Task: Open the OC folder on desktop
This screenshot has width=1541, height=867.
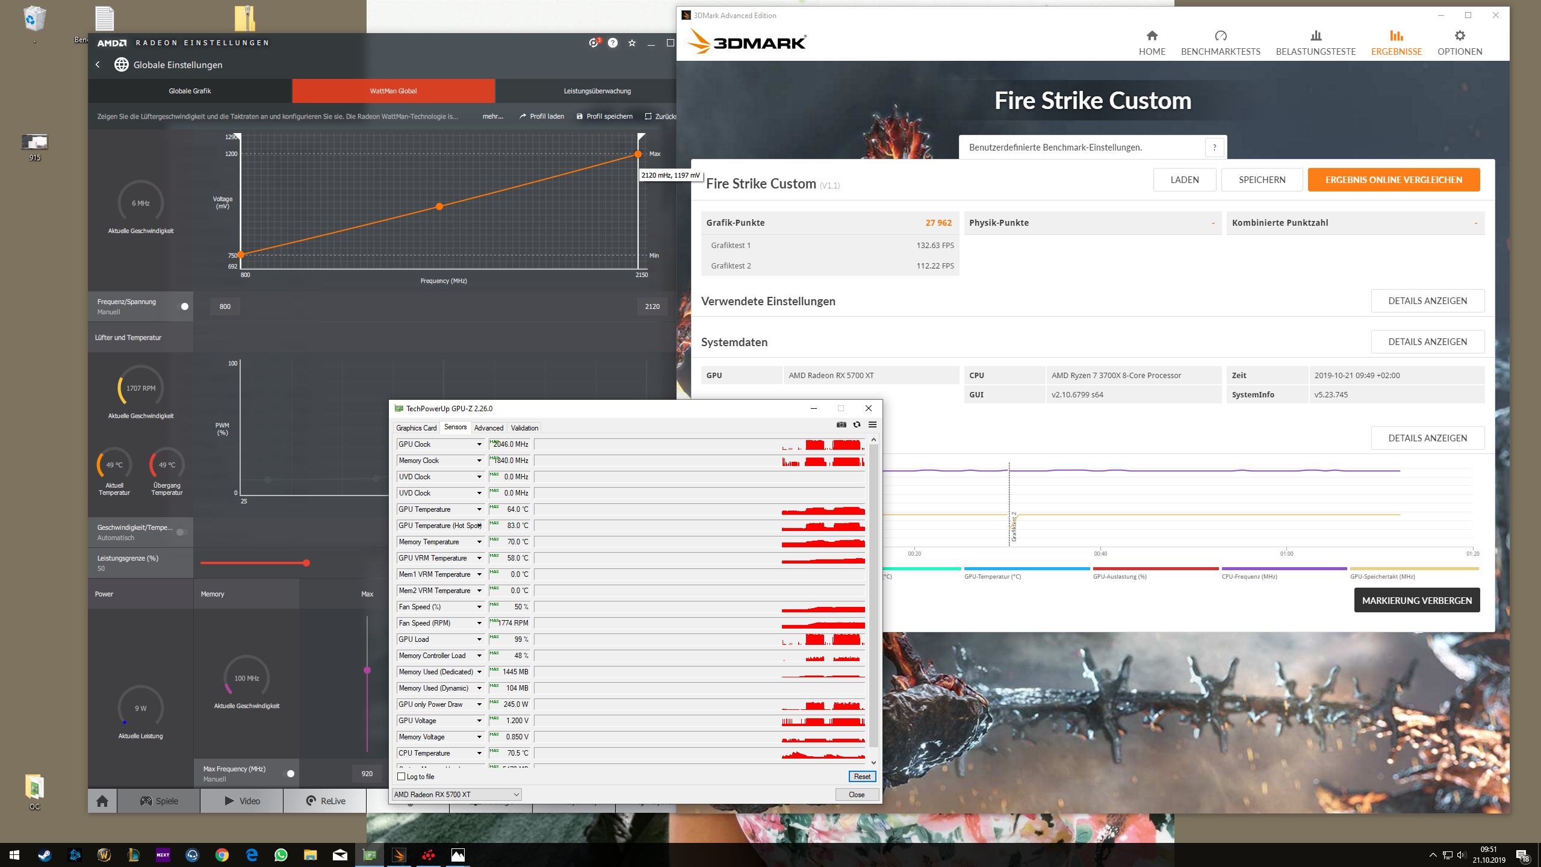Action: [34, 792]
